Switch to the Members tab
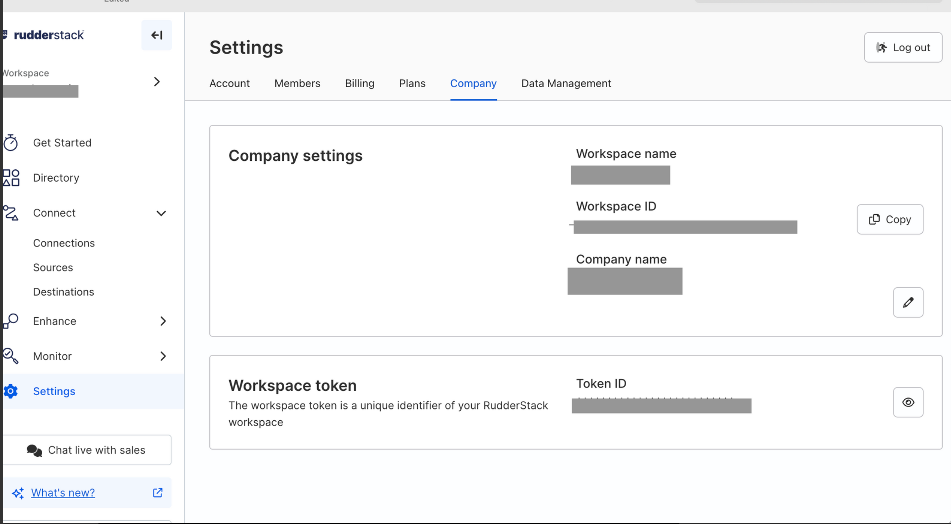951x524 pixels. pos(297,83)
